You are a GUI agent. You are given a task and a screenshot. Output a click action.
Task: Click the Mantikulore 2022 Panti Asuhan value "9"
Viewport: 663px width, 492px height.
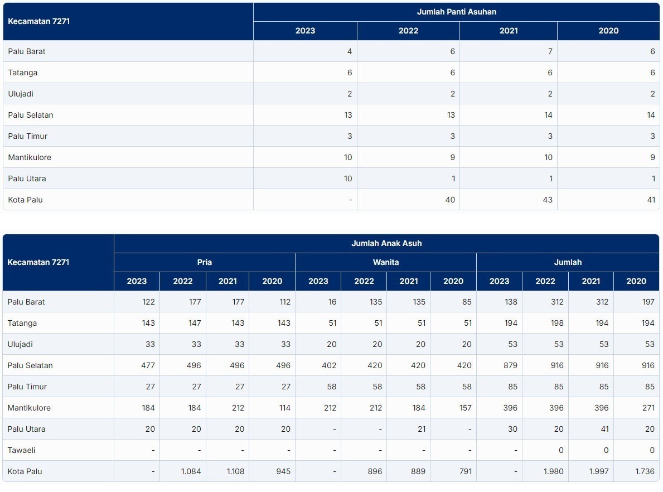click(x=452, y=157)
